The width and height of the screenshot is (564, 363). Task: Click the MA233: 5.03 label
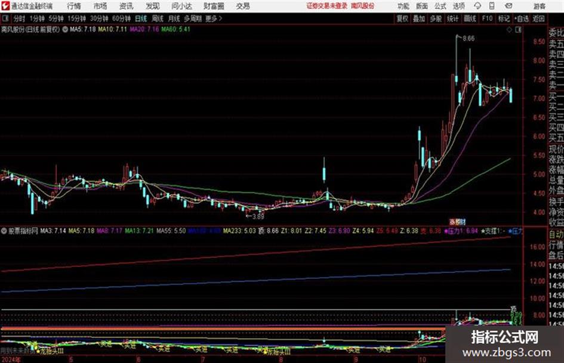tap(239, 231)
